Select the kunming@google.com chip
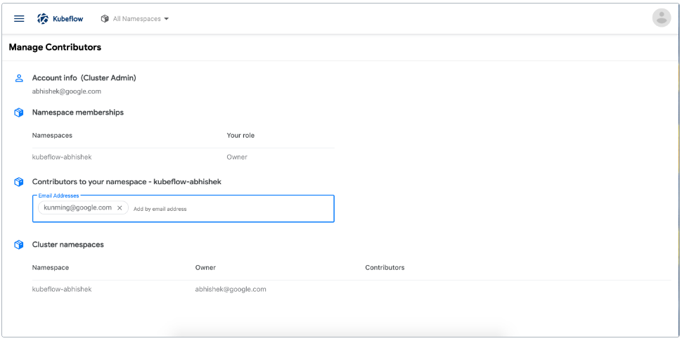The width and height of the screenshot is (682, 341). tap(77, 208)
